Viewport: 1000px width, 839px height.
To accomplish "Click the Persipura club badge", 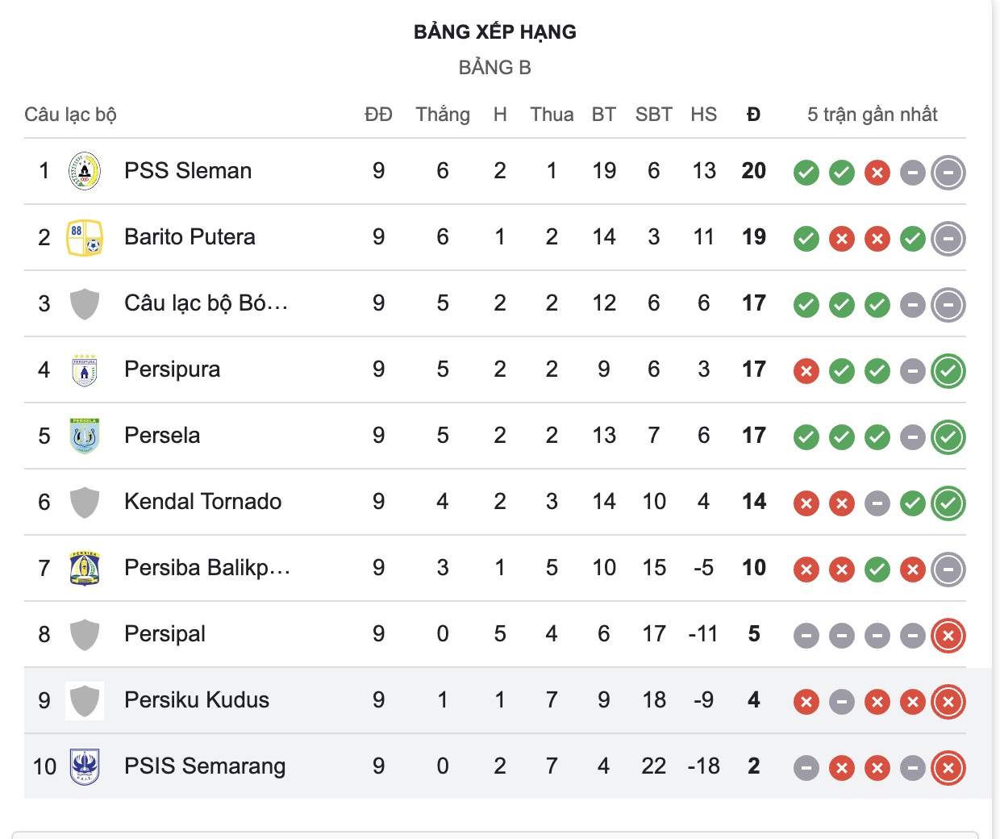I will pyautogui.click(x=83, y=369).
